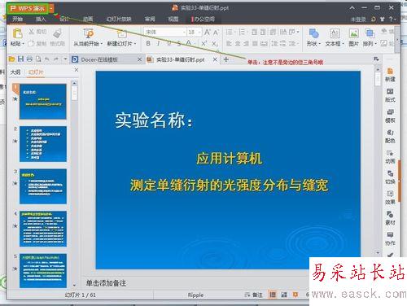This screenshot has height=306, width=407.
Task: Toggle Bold formatting
Action: point(148,43)
